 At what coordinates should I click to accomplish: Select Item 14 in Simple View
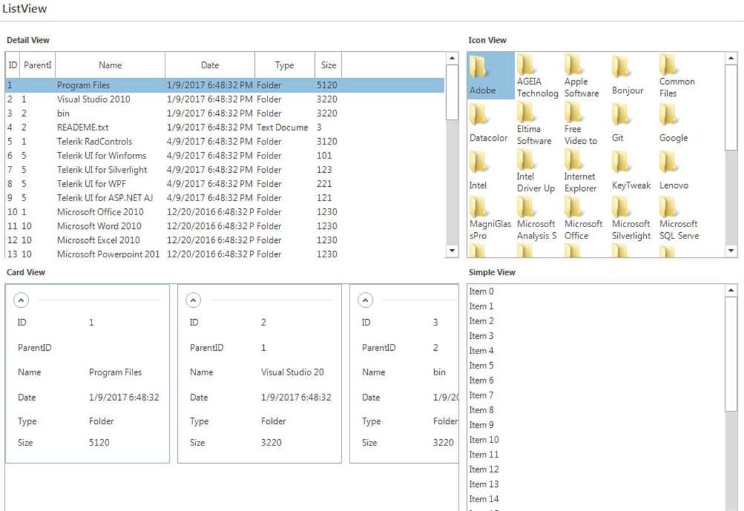[596, 498]
